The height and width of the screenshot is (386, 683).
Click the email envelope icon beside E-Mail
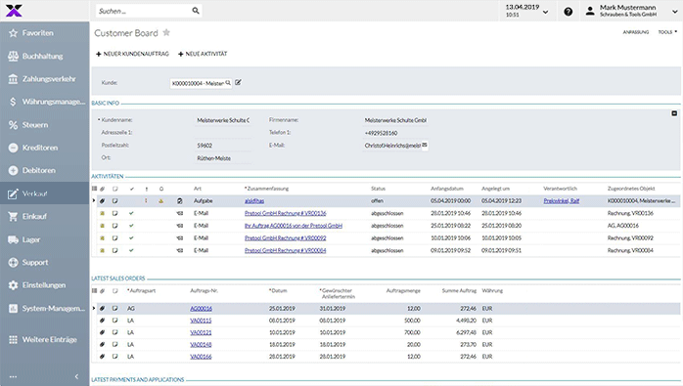pos(425,145)
